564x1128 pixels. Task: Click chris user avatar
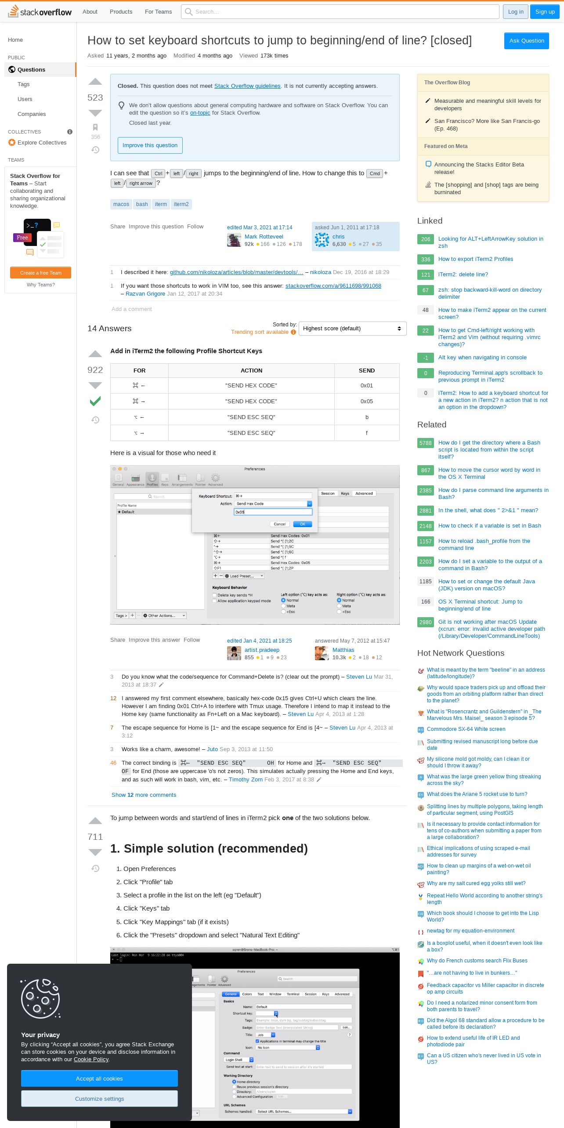pos(322,240)
